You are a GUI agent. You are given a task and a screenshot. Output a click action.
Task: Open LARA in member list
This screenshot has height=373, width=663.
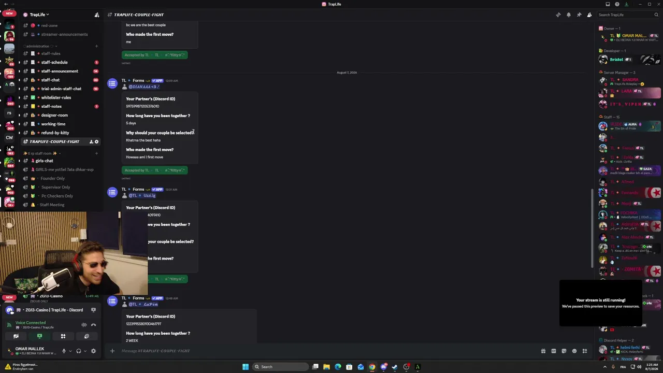(x=629, y=93)
